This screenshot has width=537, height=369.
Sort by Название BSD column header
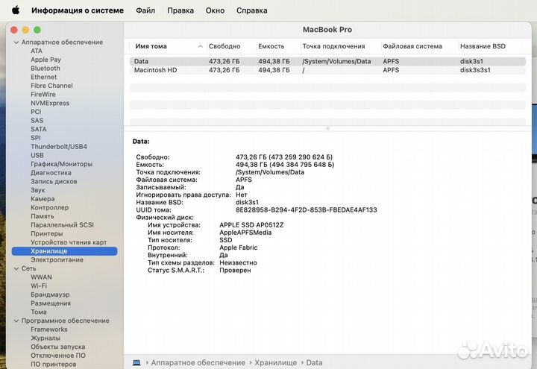tap(483, 46)
